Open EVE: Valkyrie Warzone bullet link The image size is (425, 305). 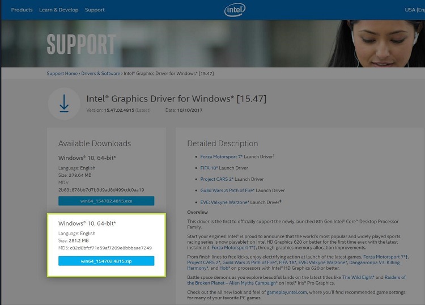[x=224, y=202]
